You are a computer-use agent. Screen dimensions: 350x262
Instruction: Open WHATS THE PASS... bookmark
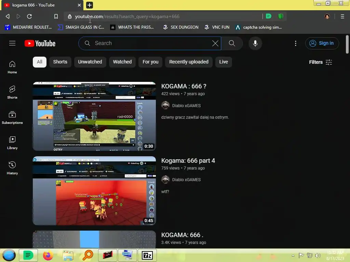(132, 27)
